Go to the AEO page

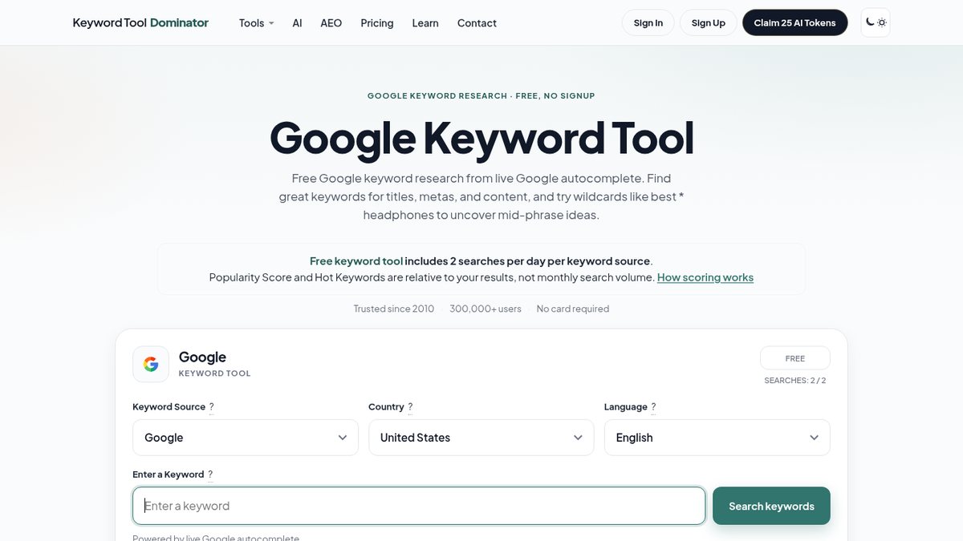click(x=331, y=22)
